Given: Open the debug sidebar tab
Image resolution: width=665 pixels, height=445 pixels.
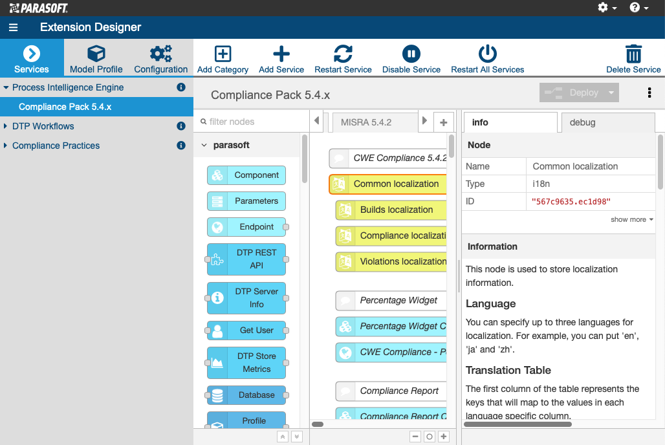Looking at the screenshot, I should point(607,122).
